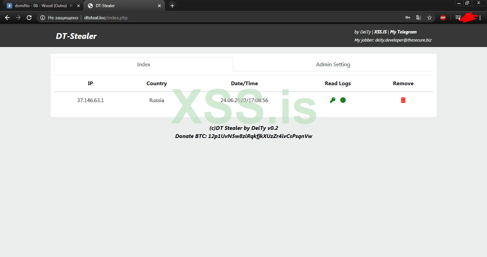The width and height of the screenshot is (487, 257).
Task: Bookmark this page with the star icon
Action: 429,18
